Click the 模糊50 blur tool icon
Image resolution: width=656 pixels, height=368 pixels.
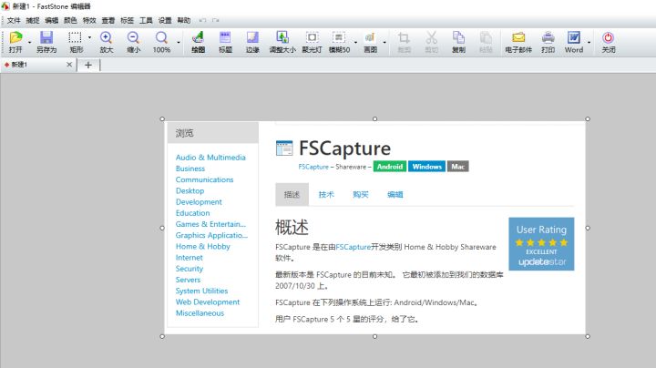(x=338, y=37)
